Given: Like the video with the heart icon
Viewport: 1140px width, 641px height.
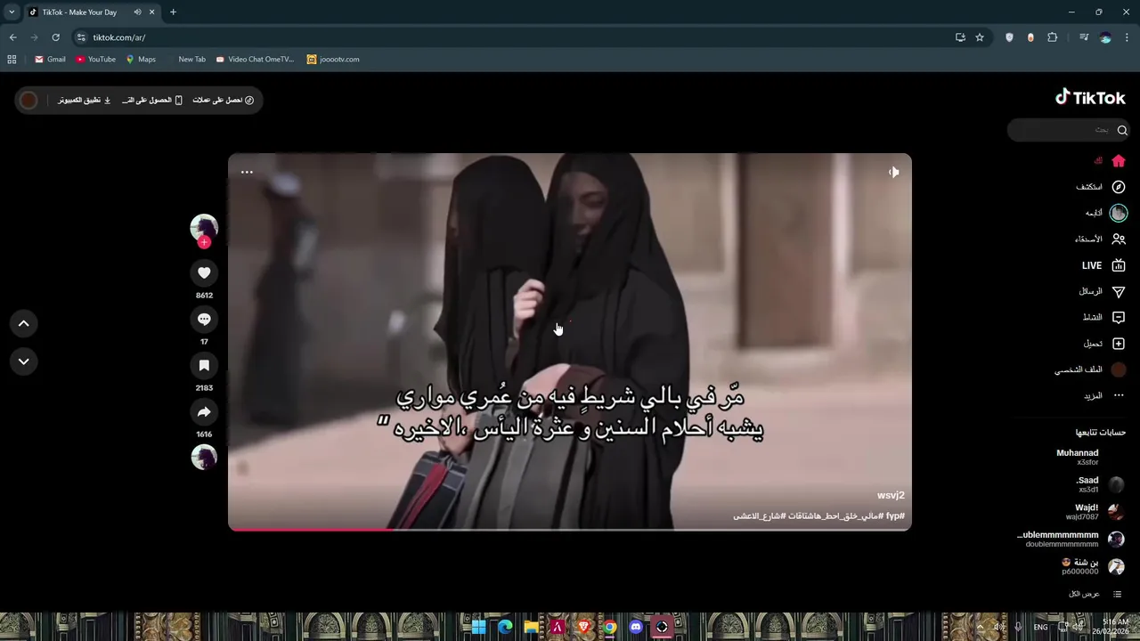Looking at the screenshot, I should [204, 273].
